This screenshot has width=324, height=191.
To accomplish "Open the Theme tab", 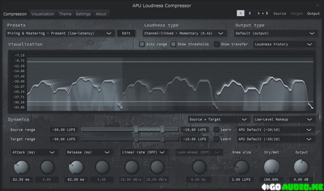I will tap(65, 14).
